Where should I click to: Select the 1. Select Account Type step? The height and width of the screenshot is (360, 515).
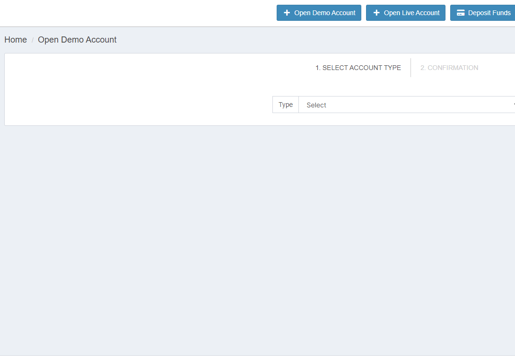click(358, 68)
